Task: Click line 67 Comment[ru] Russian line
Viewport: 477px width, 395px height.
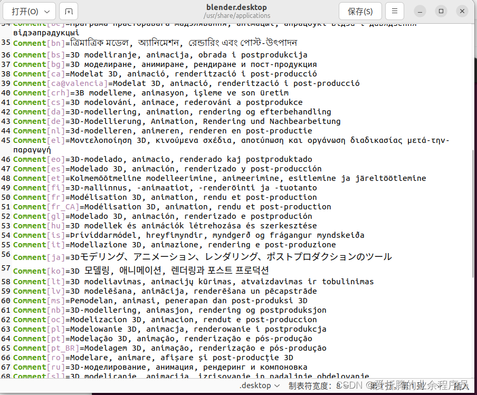Action: point(160,367)
